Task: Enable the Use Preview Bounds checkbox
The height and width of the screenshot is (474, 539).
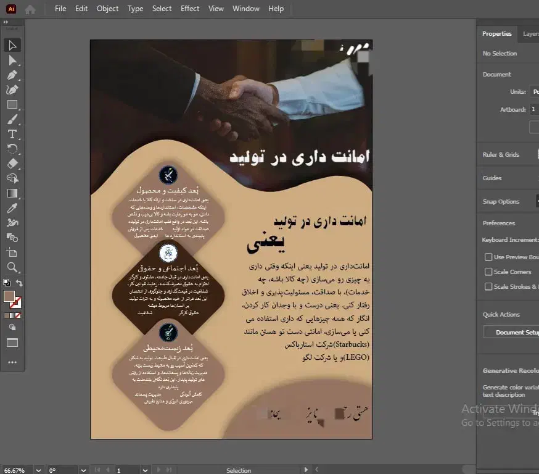Action: click(488, 256)
